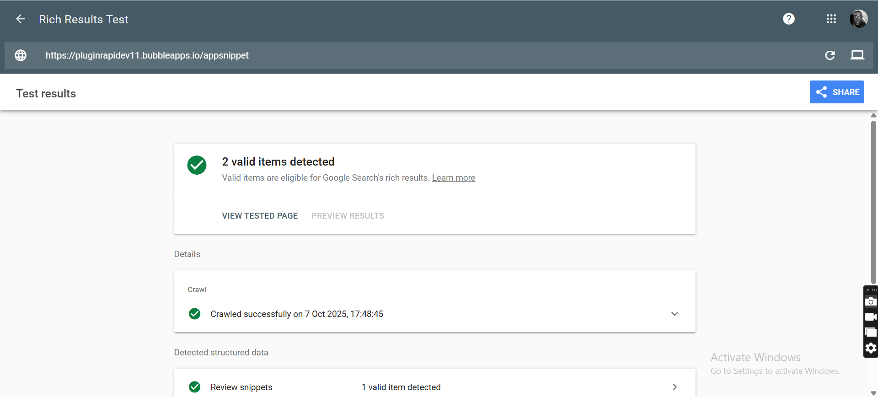The image size is (878, 397).
Task: Click the reload test icon
Action: click(830, 55)
